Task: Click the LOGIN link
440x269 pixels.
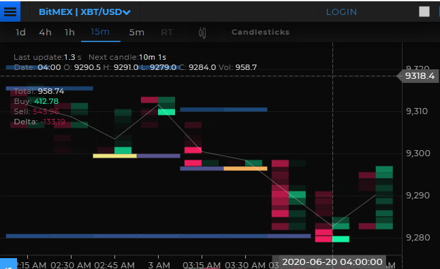Action: point(341,12)
